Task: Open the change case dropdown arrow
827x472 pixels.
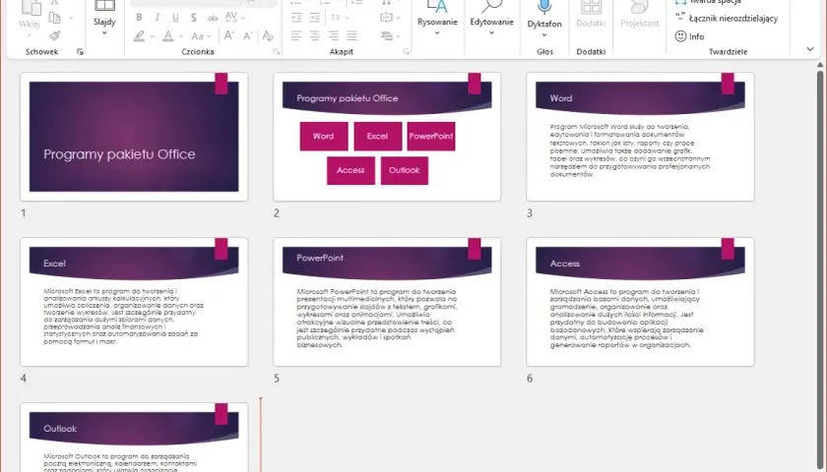Action: (210, 36)
